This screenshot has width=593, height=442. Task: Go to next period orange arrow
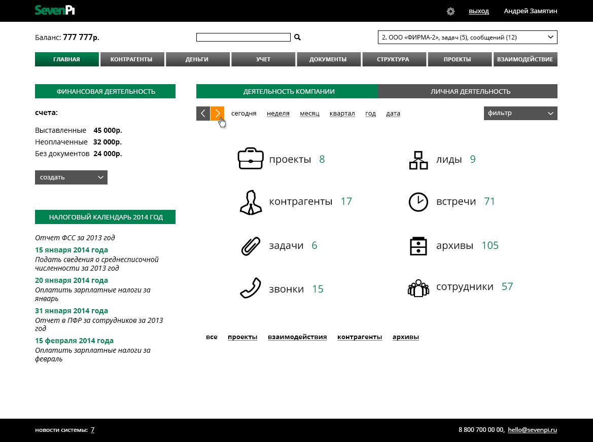[x=218, y=114]
